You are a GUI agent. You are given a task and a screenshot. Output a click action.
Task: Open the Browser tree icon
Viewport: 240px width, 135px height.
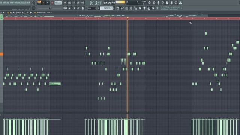pos(135,8)
